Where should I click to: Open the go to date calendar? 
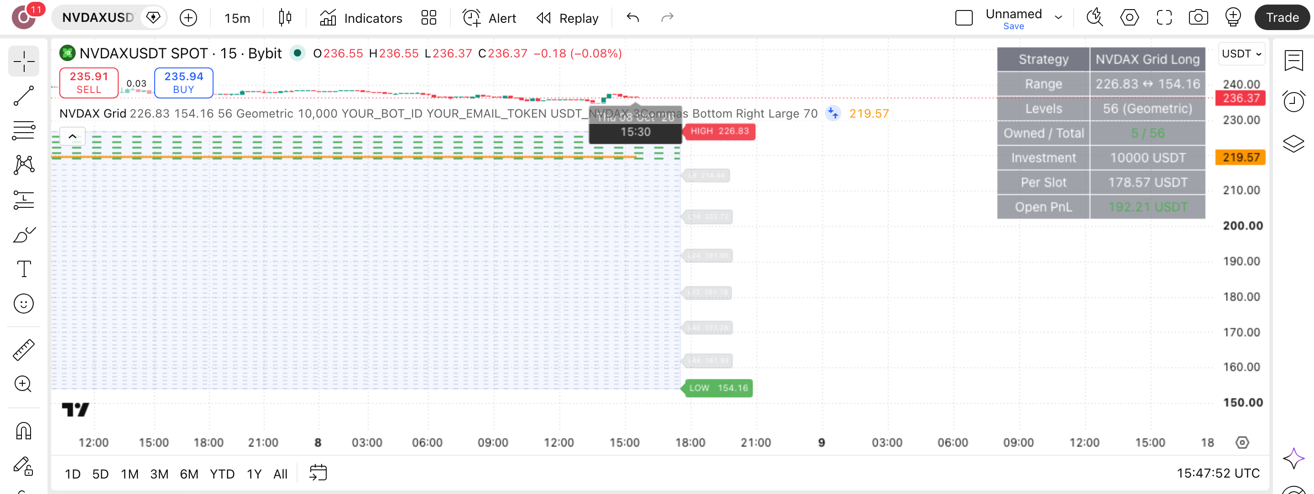(x=318, y=473)
